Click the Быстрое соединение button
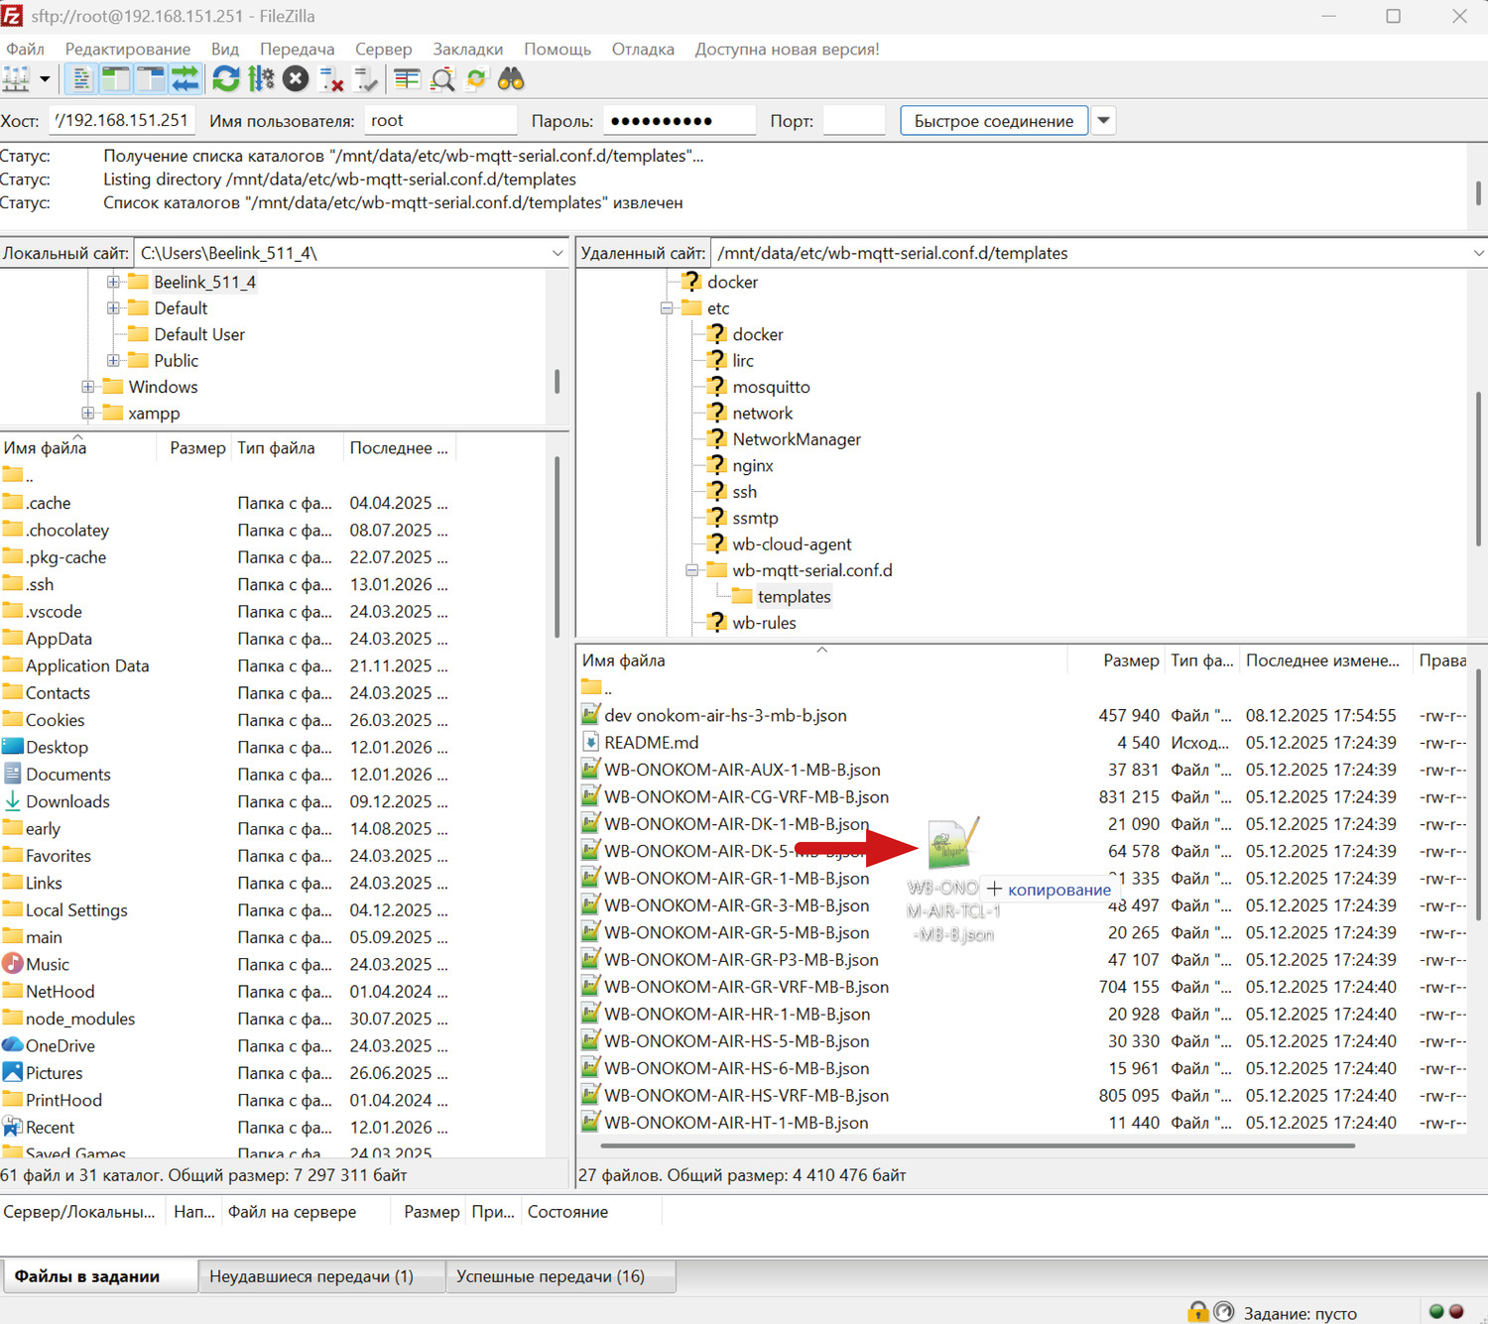 pyautogui.click(x=994, y=121)
